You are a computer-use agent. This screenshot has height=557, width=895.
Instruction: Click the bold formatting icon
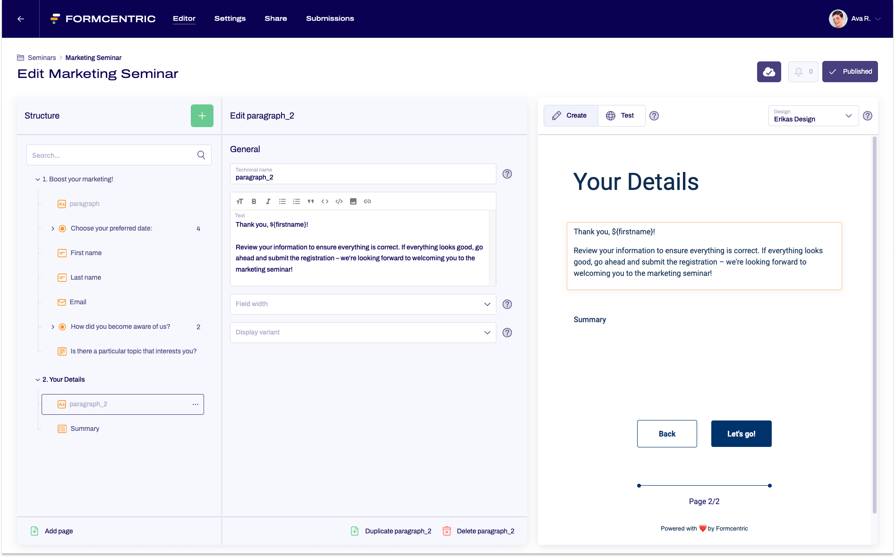coord(254,201)
